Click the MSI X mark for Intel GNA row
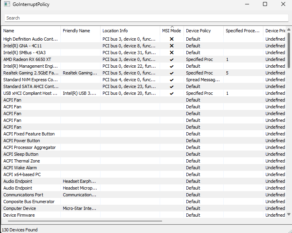This screenshot has width=292, height=233. pyautogui.click(x=172, y=46)
